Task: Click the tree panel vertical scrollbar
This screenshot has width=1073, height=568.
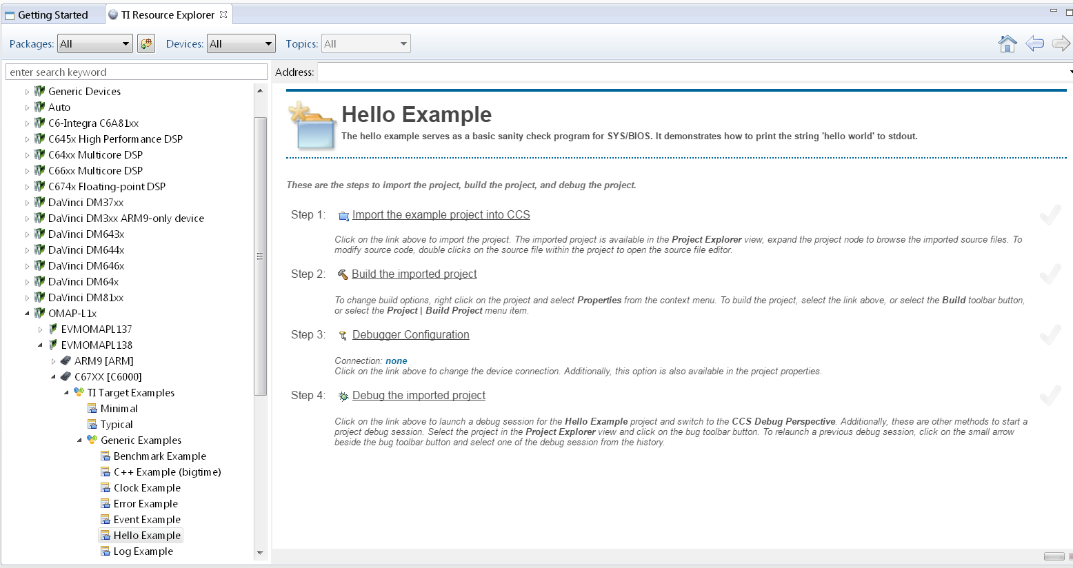Action: [x=260, y=256]
